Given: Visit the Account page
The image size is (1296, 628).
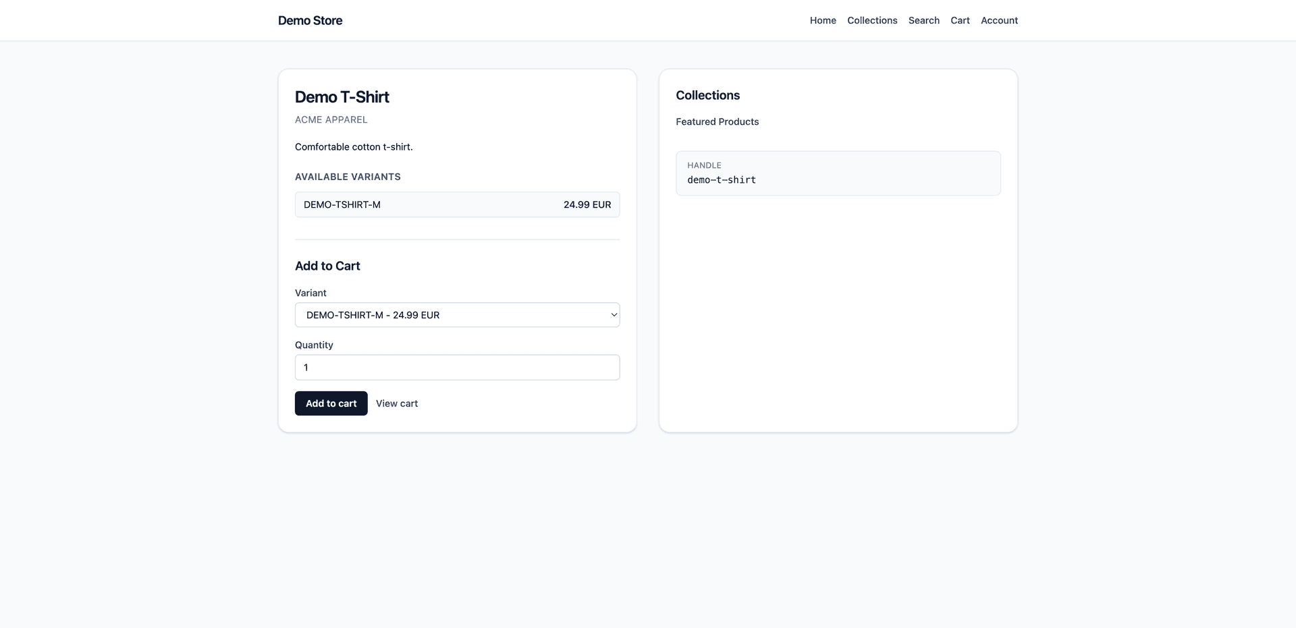Looking at the screenshot, I should tap(999, 20).
